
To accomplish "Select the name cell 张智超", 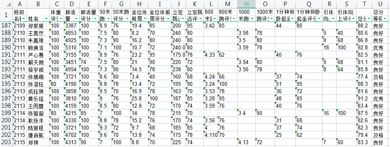I will tap(38, 113).
